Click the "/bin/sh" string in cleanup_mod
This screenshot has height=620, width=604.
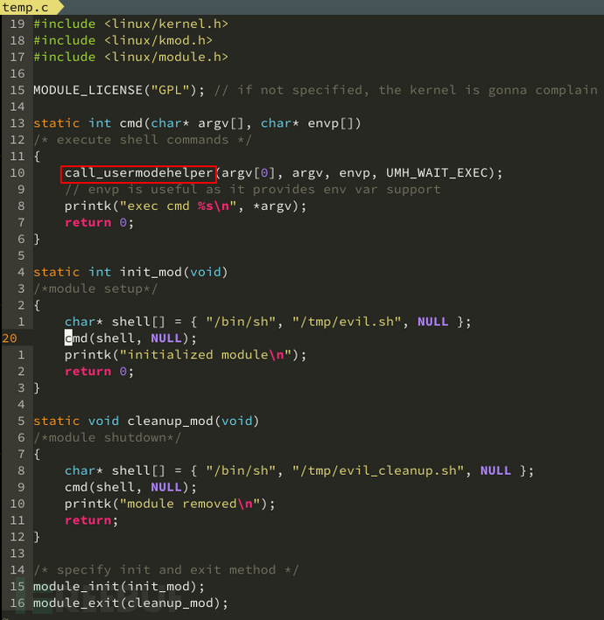click(x=240, y=471)
